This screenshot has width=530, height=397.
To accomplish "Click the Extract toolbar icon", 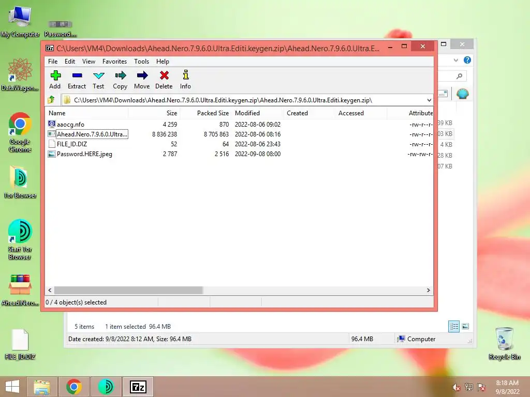I will pos(77,80).
